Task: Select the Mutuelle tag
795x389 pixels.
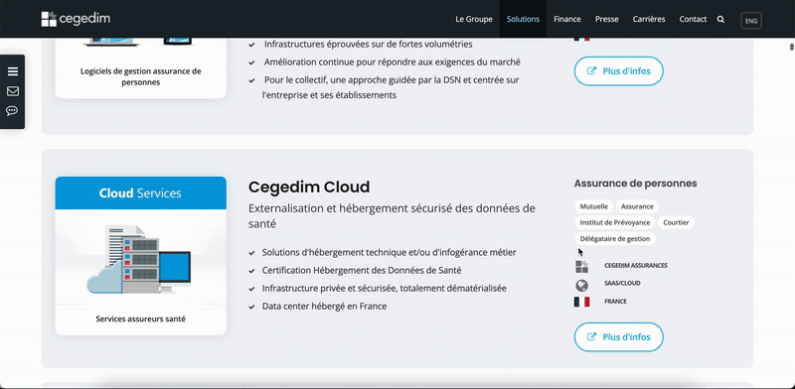Action: coord(594,206)
